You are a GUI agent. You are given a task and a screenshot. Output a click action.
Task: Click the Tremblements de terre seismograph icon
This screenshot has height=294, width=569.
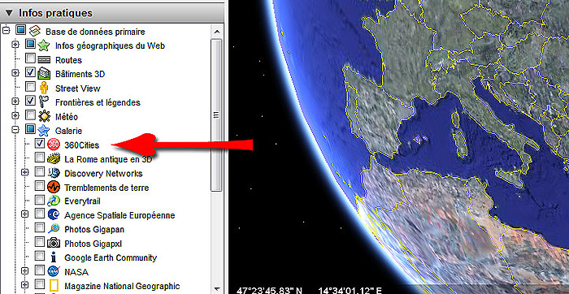(54, 187)
